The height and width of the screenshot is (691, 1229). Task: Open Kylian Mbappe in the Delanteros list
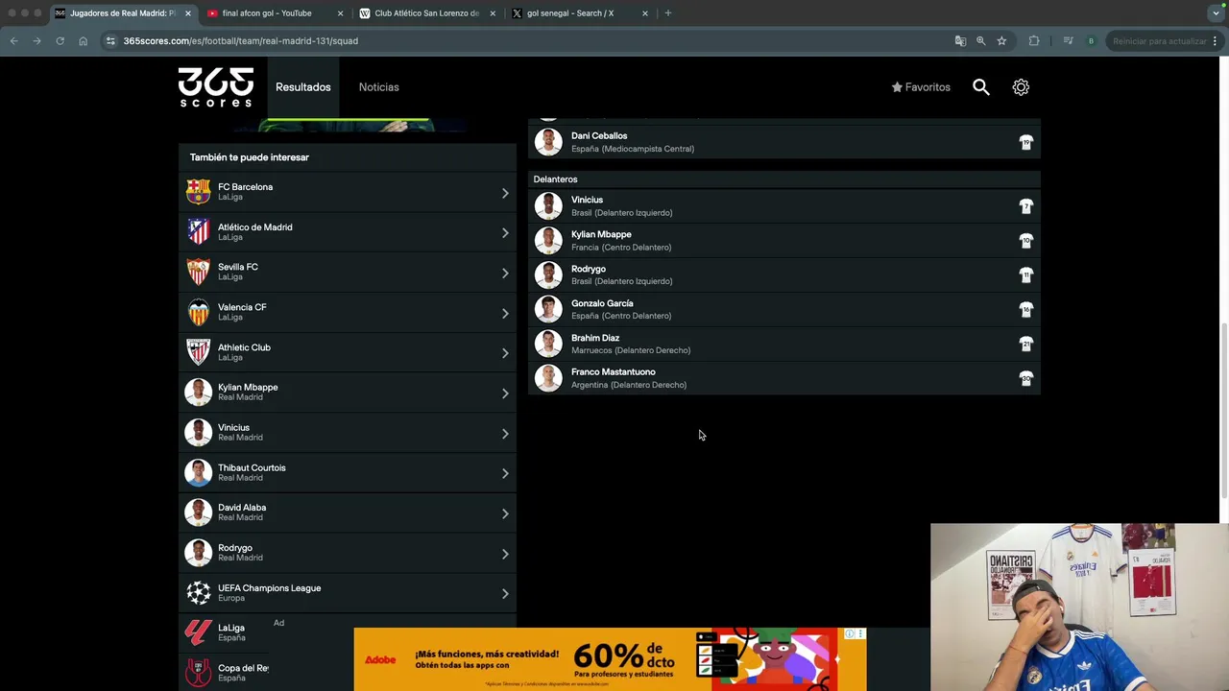[x=784, y=241]
